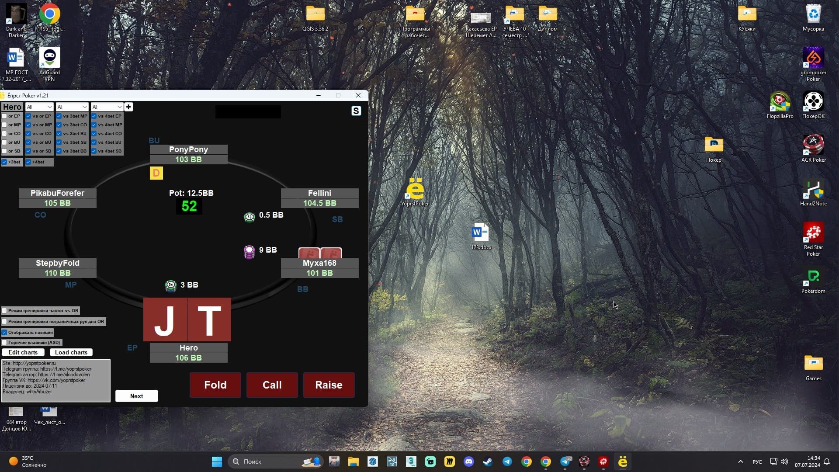Open File Explorer from taskbar

354,462
